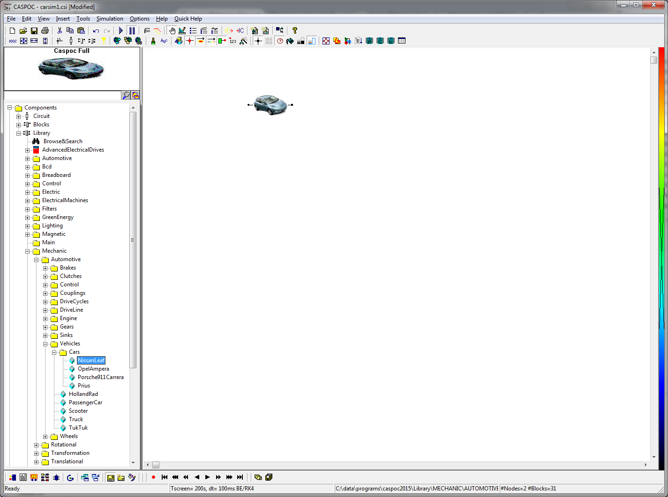
Task: Click the picture view icon in bottom toolbar
Action: pos(111,477)
